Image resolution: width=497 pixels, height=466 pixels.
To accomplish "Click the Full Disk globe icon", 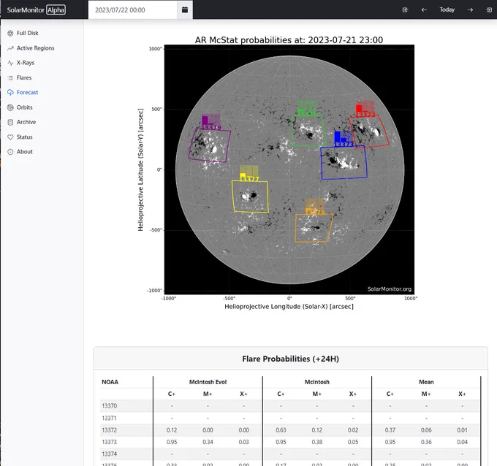I will 10,34.
